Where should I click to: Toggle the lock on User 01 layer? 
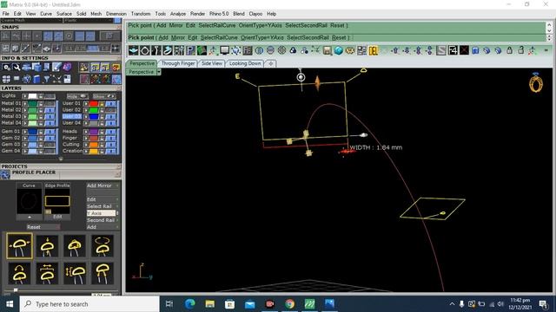[102, 104]
